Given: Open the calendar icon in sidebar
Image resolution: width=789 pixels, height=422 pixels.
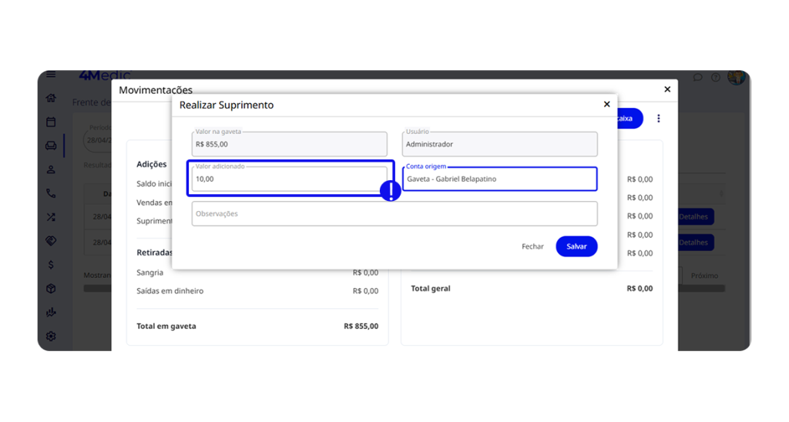Looking at the screenshot, I should (51, 122).
